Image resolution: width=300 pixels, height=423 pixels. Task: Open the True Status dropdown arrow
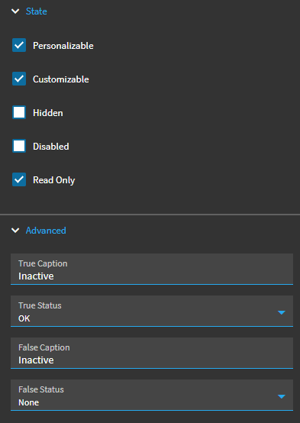(282, 312)
